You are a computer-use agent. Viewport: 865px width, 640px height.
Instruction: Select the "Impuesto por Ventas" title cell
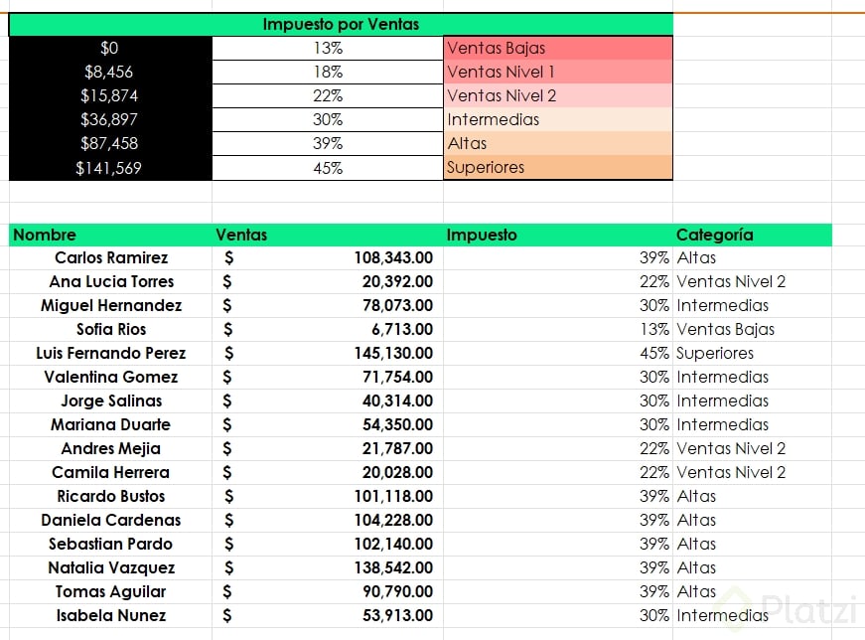pyautogui.click(x=341, y=25)
